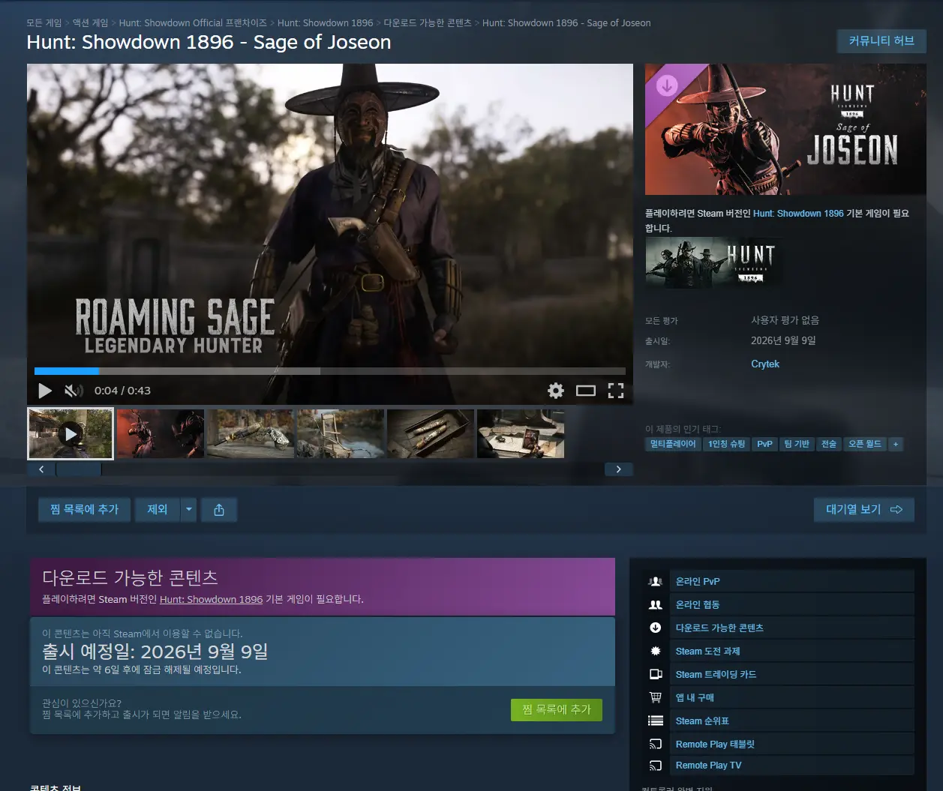The image size is (943, 791).
Task: Click the Remote Play TV cast icon
Action: click(x=656, y=766)
